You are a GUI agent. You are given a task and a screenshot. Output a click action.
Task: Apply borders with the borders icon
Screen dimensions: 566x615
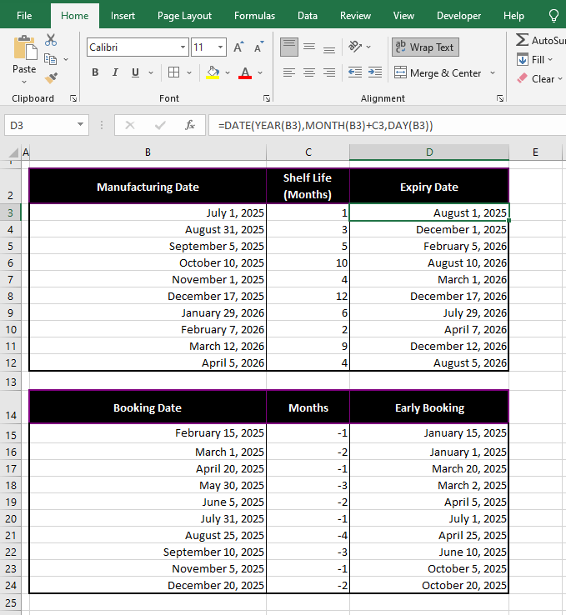click(173, 72)
